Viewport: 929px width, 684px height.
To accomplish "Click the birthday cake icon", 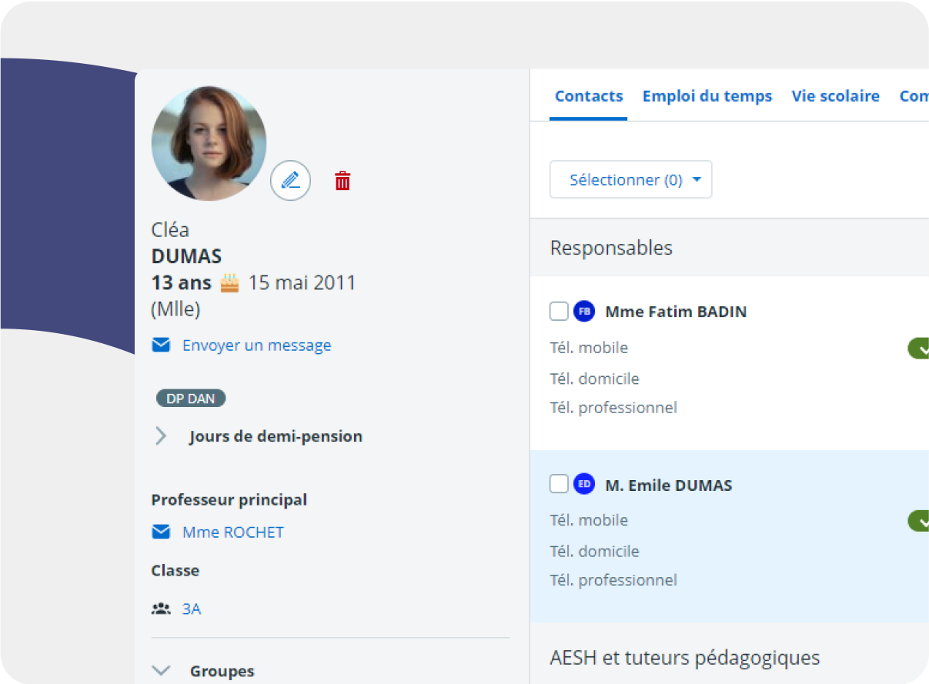I will pyautogui.click(x=229, y=282).
